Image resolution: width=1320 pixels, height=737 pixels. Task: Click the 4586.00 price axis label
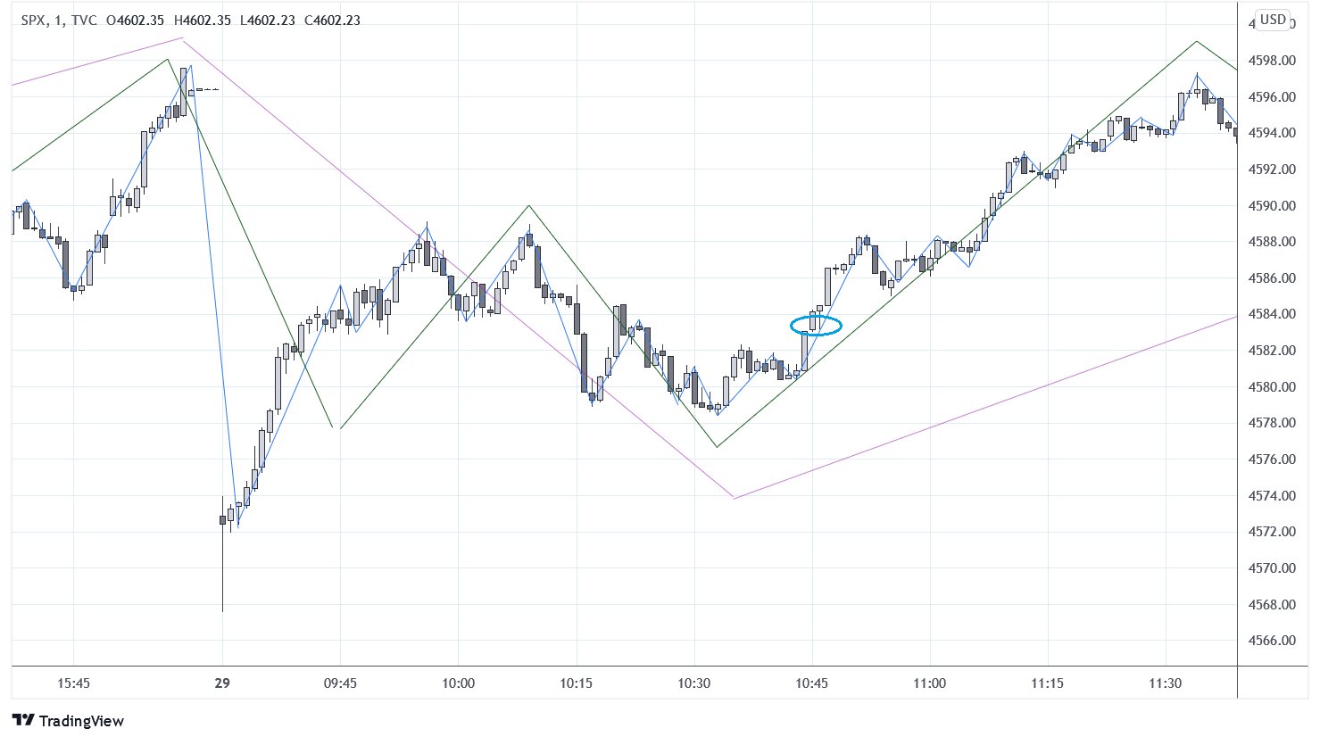pos(1273,278)
